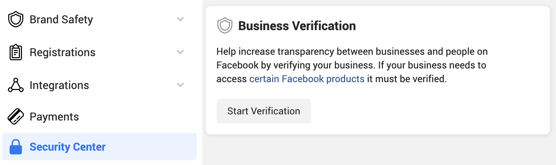The height and width of the screenshot is (165, 556).
Task: Click the business verification description paragraph
Action: 352,65
